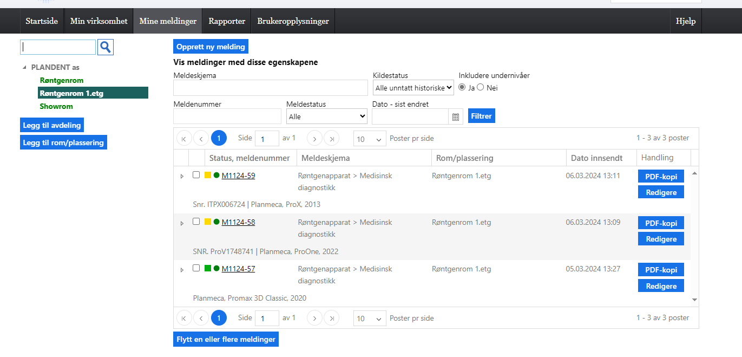
Task: Select Røntgenrom in the tree
Action: click(62, 80)
